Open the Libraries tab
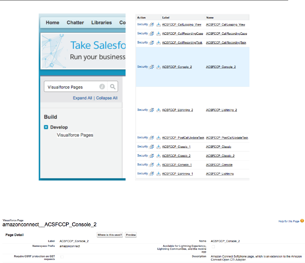Screen dimensions: 305x263 (102, 23)
